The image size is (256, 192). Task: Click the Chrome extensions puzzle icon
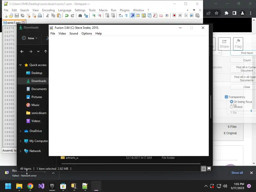(x=226, y=13)
